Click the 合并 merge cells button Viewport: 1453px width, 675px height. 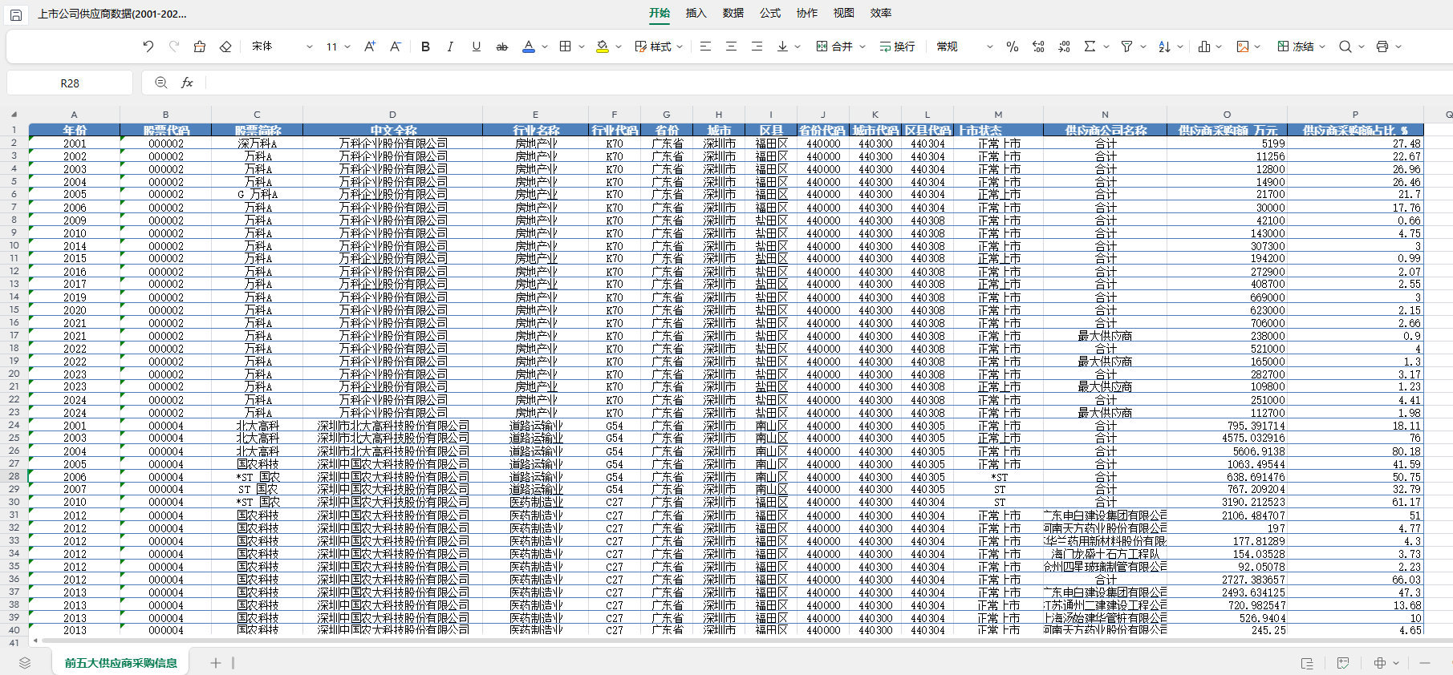pos(834,46)
